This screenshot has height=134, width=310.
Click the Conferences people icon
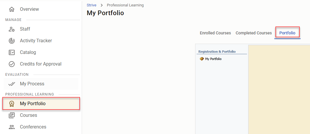click(x=12, y=127)
